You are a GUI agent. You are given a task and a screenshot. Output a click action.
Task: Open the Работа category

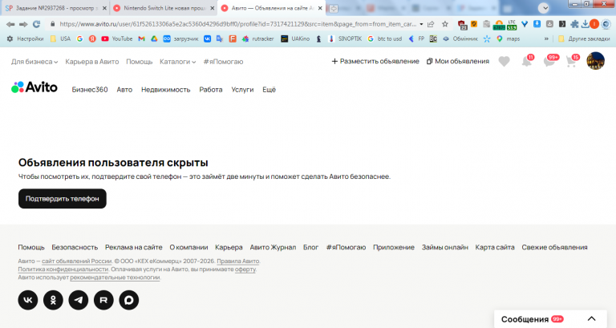pyautogui.click(x=211, y=90)
